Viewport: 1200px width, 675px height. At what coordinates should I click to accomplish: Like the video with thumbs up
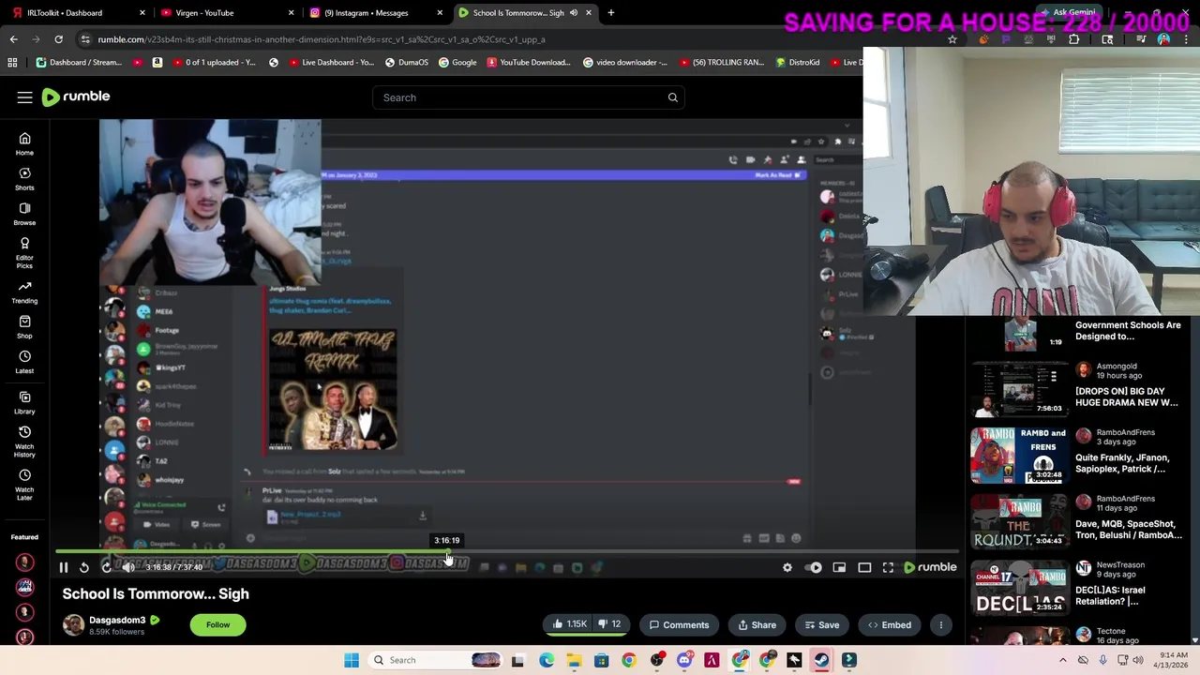click(569, 624)
